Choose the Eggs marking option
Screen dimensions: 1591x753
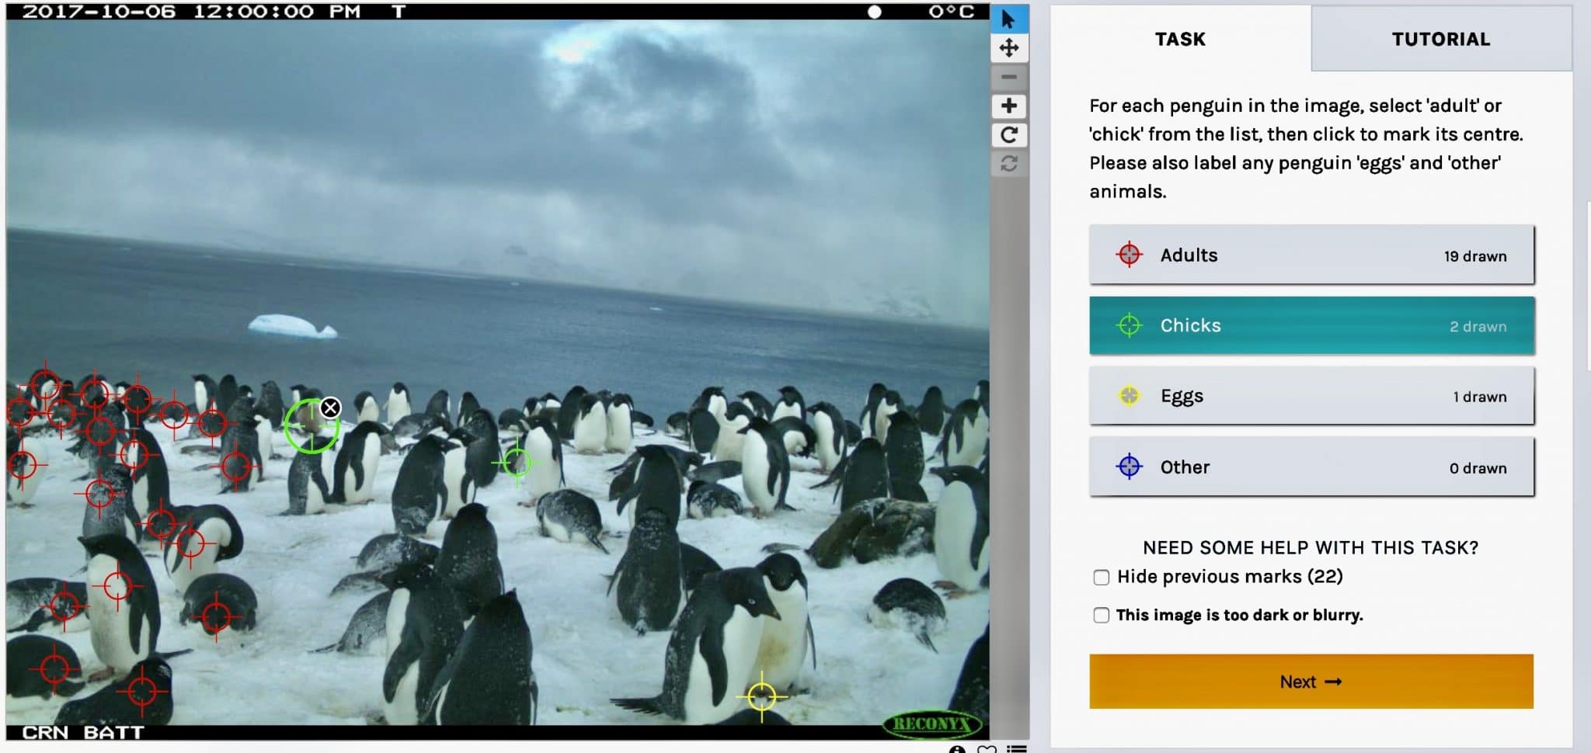(1311, 396)
